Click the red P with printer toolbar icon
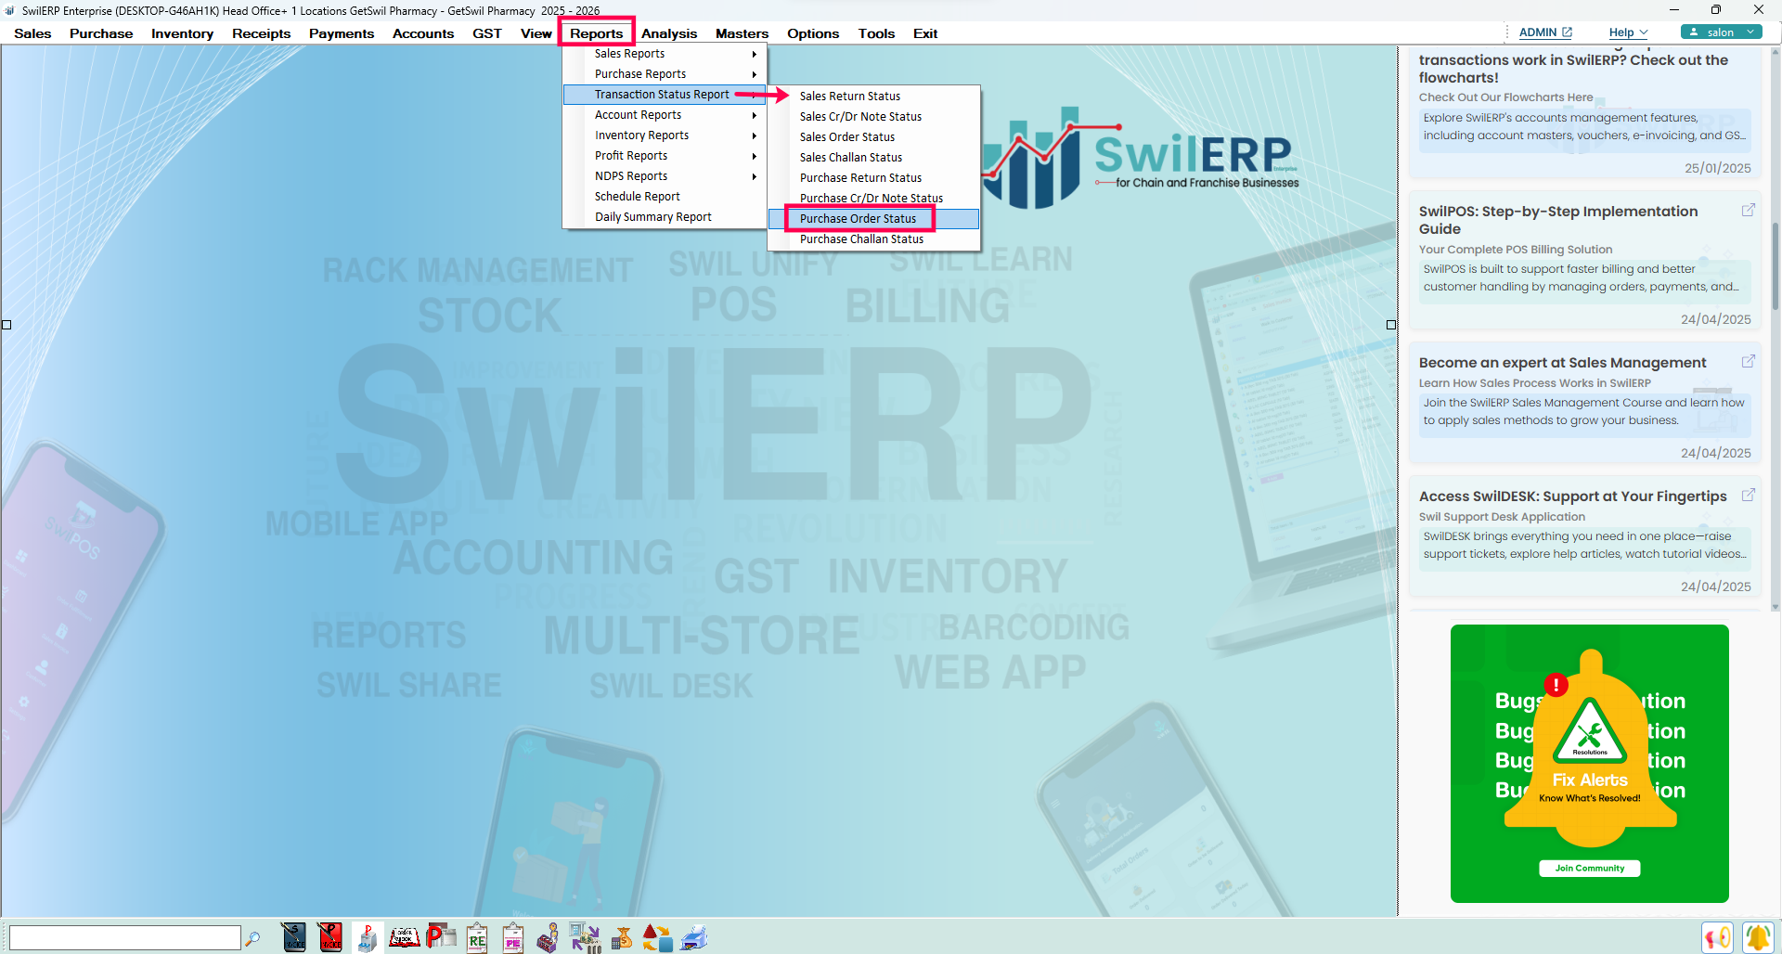The height and width of the screenshot is (954, 1782). pos(441,937)
